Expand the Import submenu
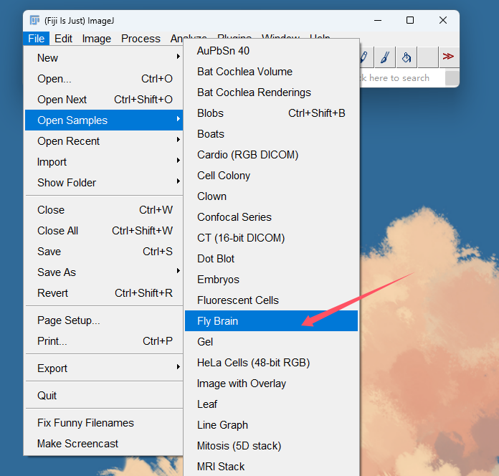 point(104,161)
